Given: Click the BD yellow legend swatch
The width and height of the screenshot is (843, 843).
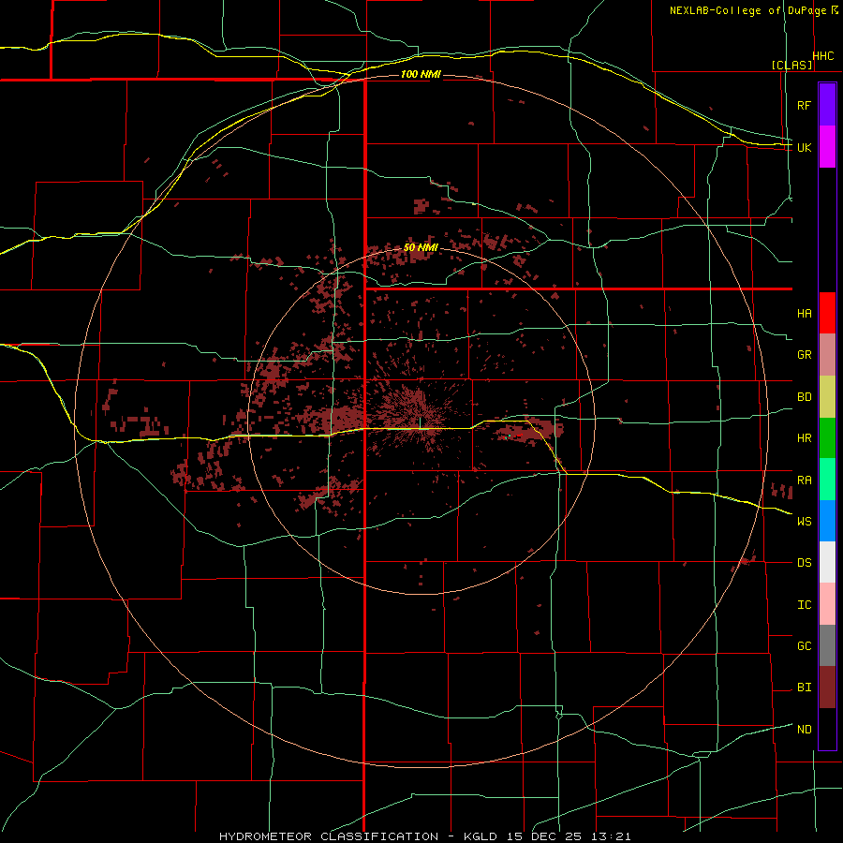Looking at the screenshot, I should point(827,397).
